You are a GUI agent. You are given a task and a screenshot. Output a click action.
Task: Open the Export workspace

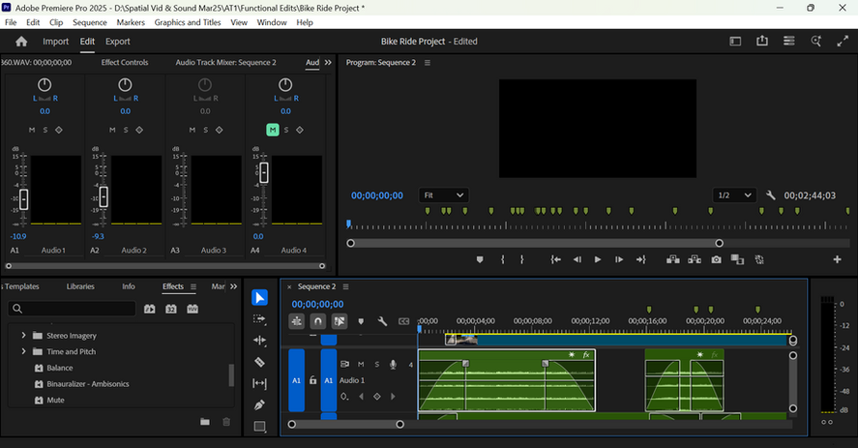coord(118,42)
